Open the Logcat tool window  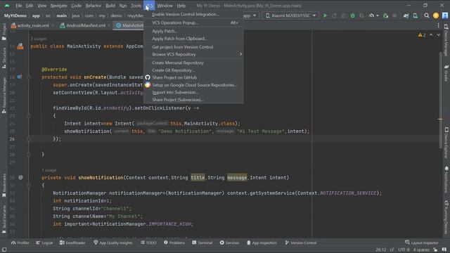pos(44,242)
